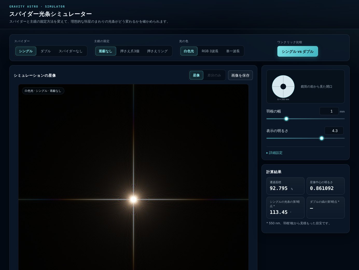Switch to the 差分のみ view tab
The width and height of the screenshot is (359, 270).
pos(214,75)
